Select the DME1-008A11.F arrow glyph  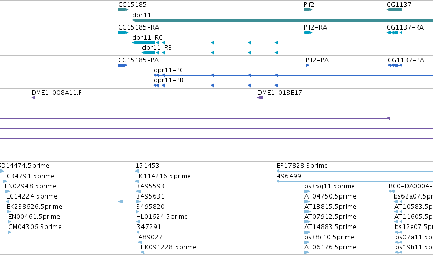point(34,98)
